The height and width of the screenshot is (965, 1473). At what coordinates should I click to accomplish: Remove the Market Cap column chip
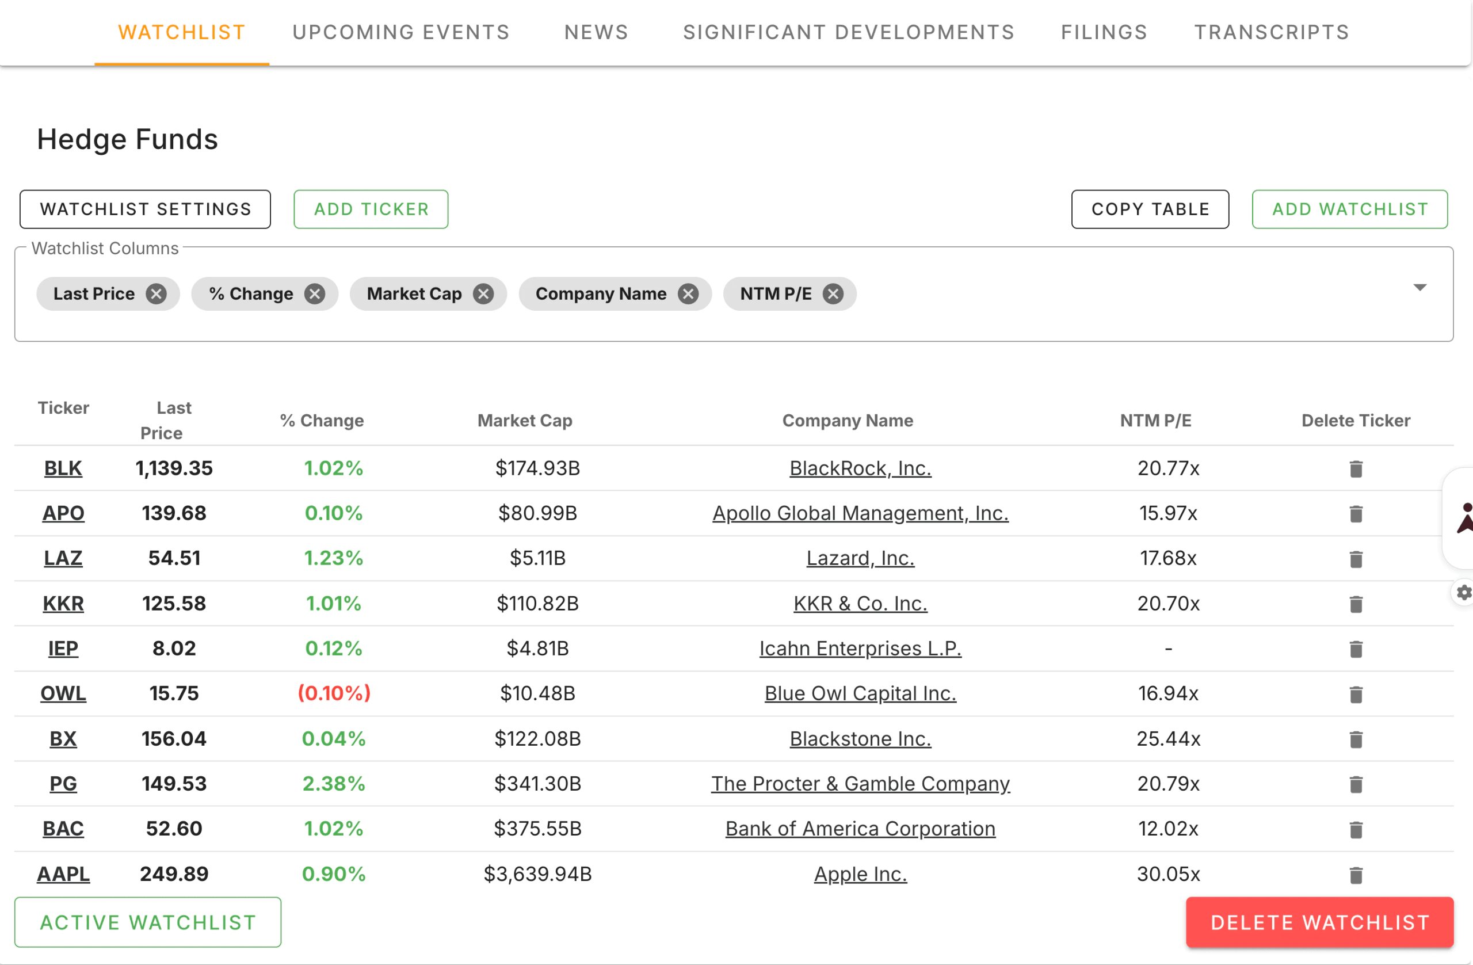483,294
